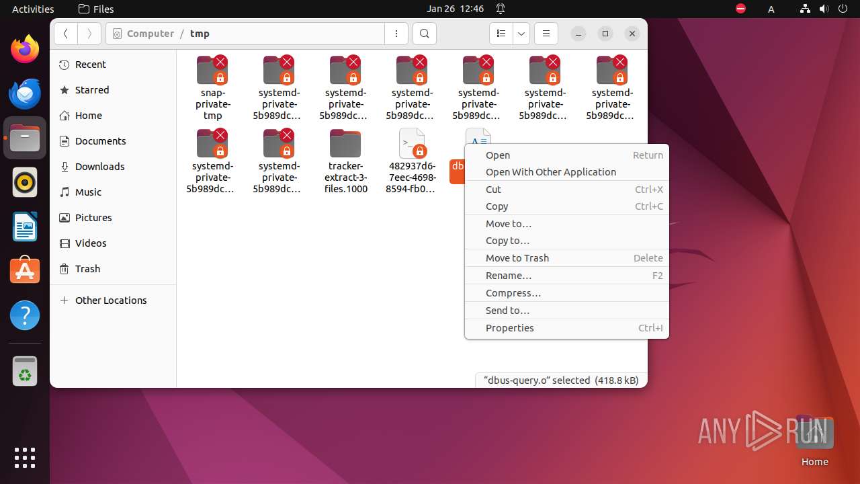860x484 pixels.
Task: Open the volume system menu icon
Action: tap(823, 9)
